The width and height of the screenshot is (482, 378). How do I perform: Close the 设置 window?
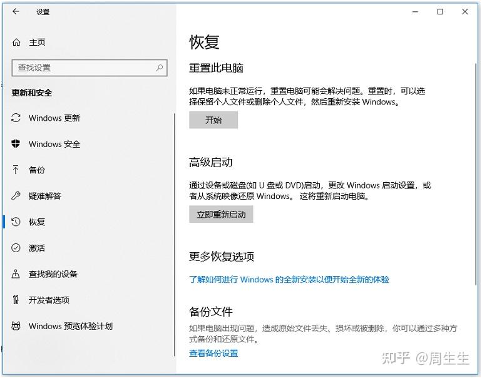(x=464, y=12)
